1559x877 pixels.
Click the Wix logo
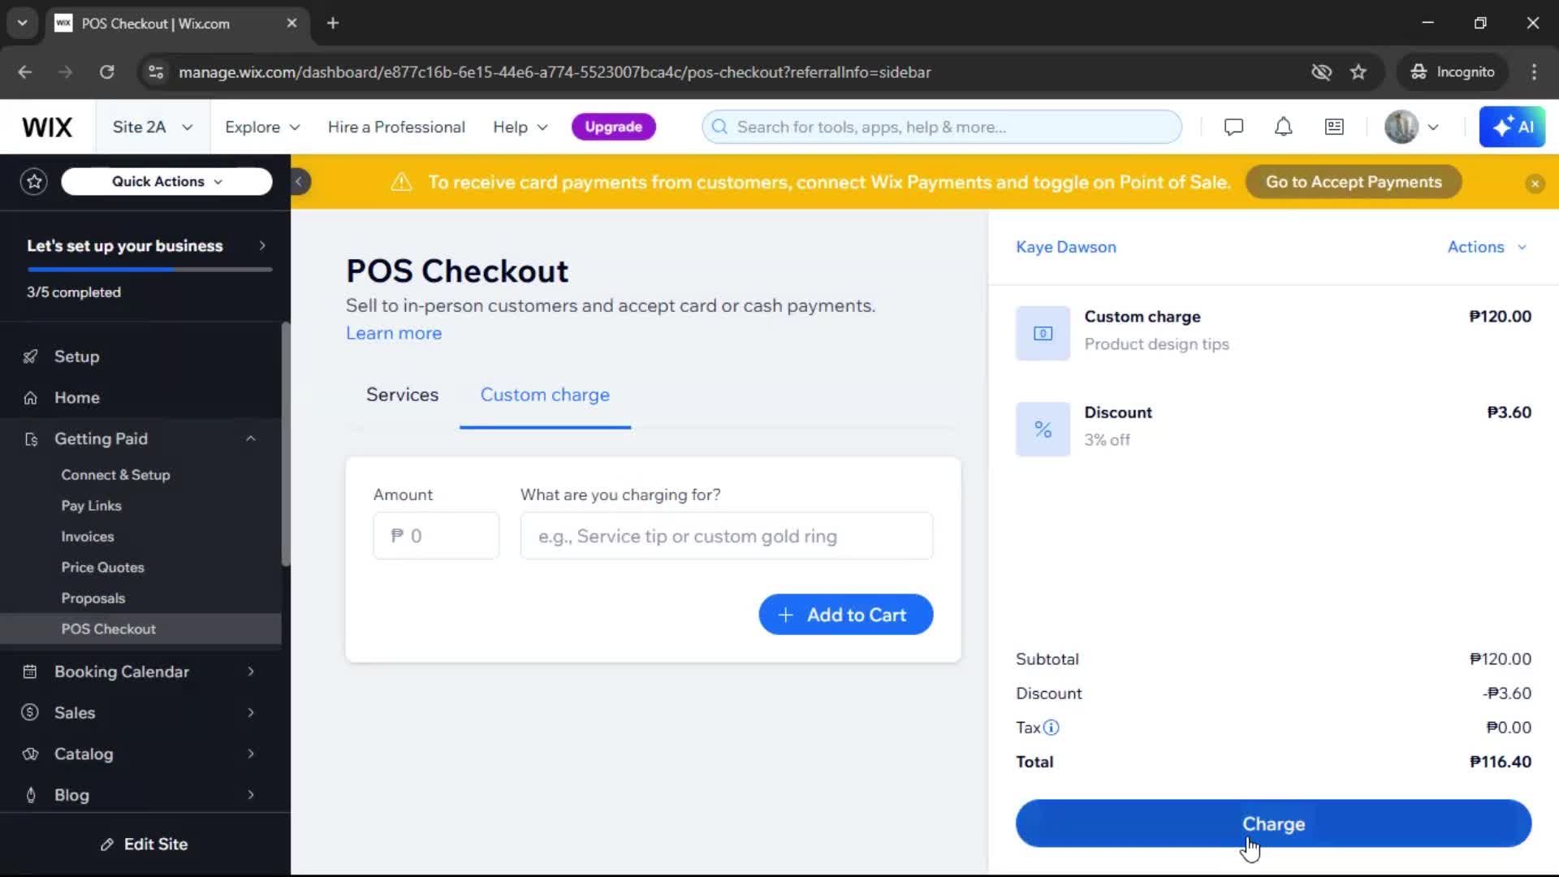click(47, 127)
